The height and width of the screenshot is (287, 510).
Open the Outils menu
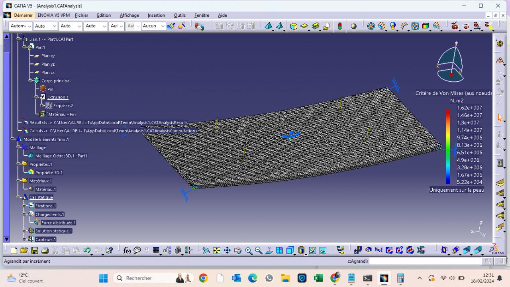pos(179,15)
